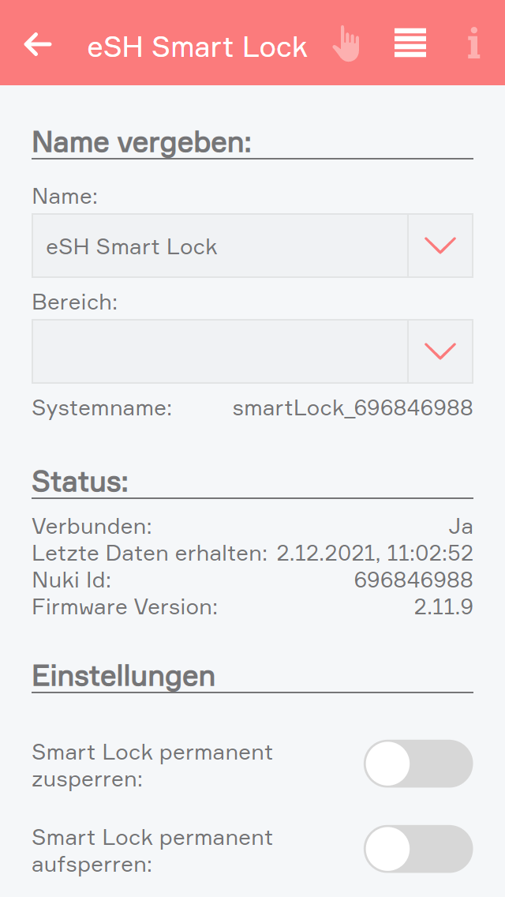505x897 pixels.
Task: Click the Firmware Version value 2.11.9
Action: [443, 607]
